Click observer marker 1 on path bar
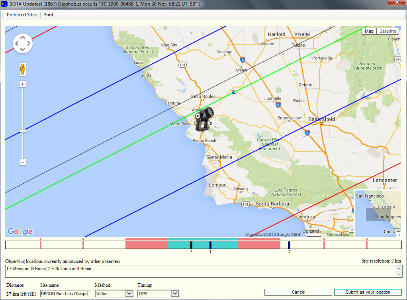This screenshot has height=300, width=407. (x=210, y=245)
